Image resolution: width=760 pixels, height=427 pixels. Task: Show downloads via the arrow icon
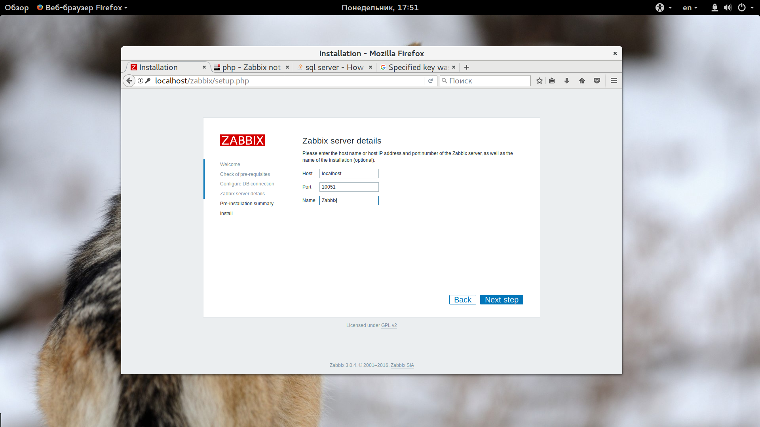[567, 81]
